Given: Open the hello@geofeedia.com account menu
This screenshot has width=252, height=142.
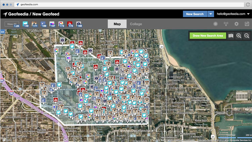Looking at the screenshot, I should pyautogui.click(x=233, y=14).
